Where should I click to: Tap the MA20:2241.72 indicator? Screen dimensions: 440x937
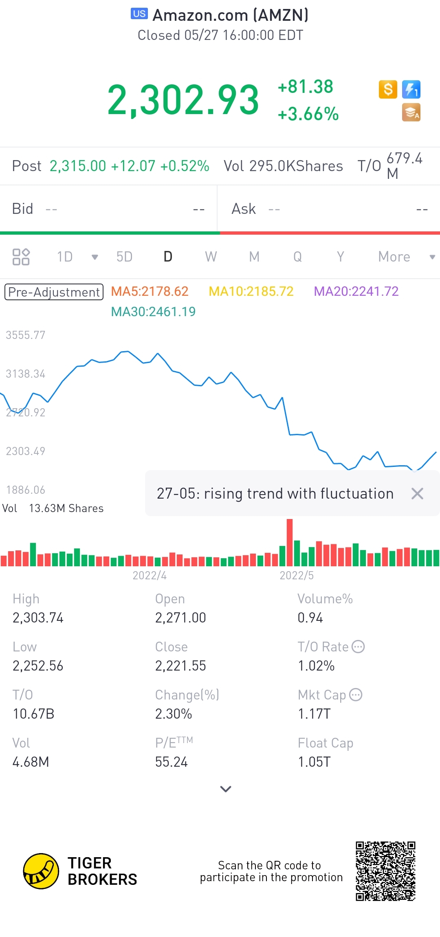coord(356,291)
